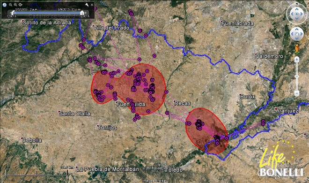Screen dimensions: 309x183
Task: Click the end handle of time slider
Action: pyautogui.click(x=82, y=13)
